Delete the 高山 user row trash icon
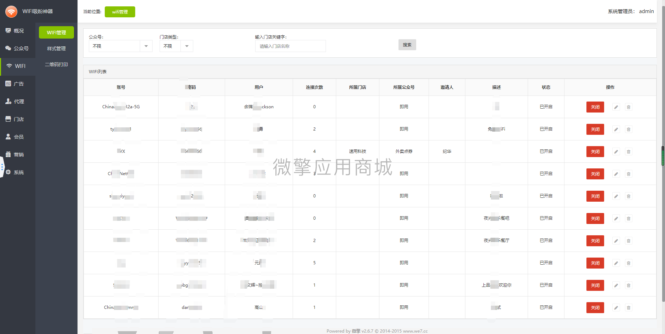The width and height of the screenshot is (665, 334). pos(629,307)
